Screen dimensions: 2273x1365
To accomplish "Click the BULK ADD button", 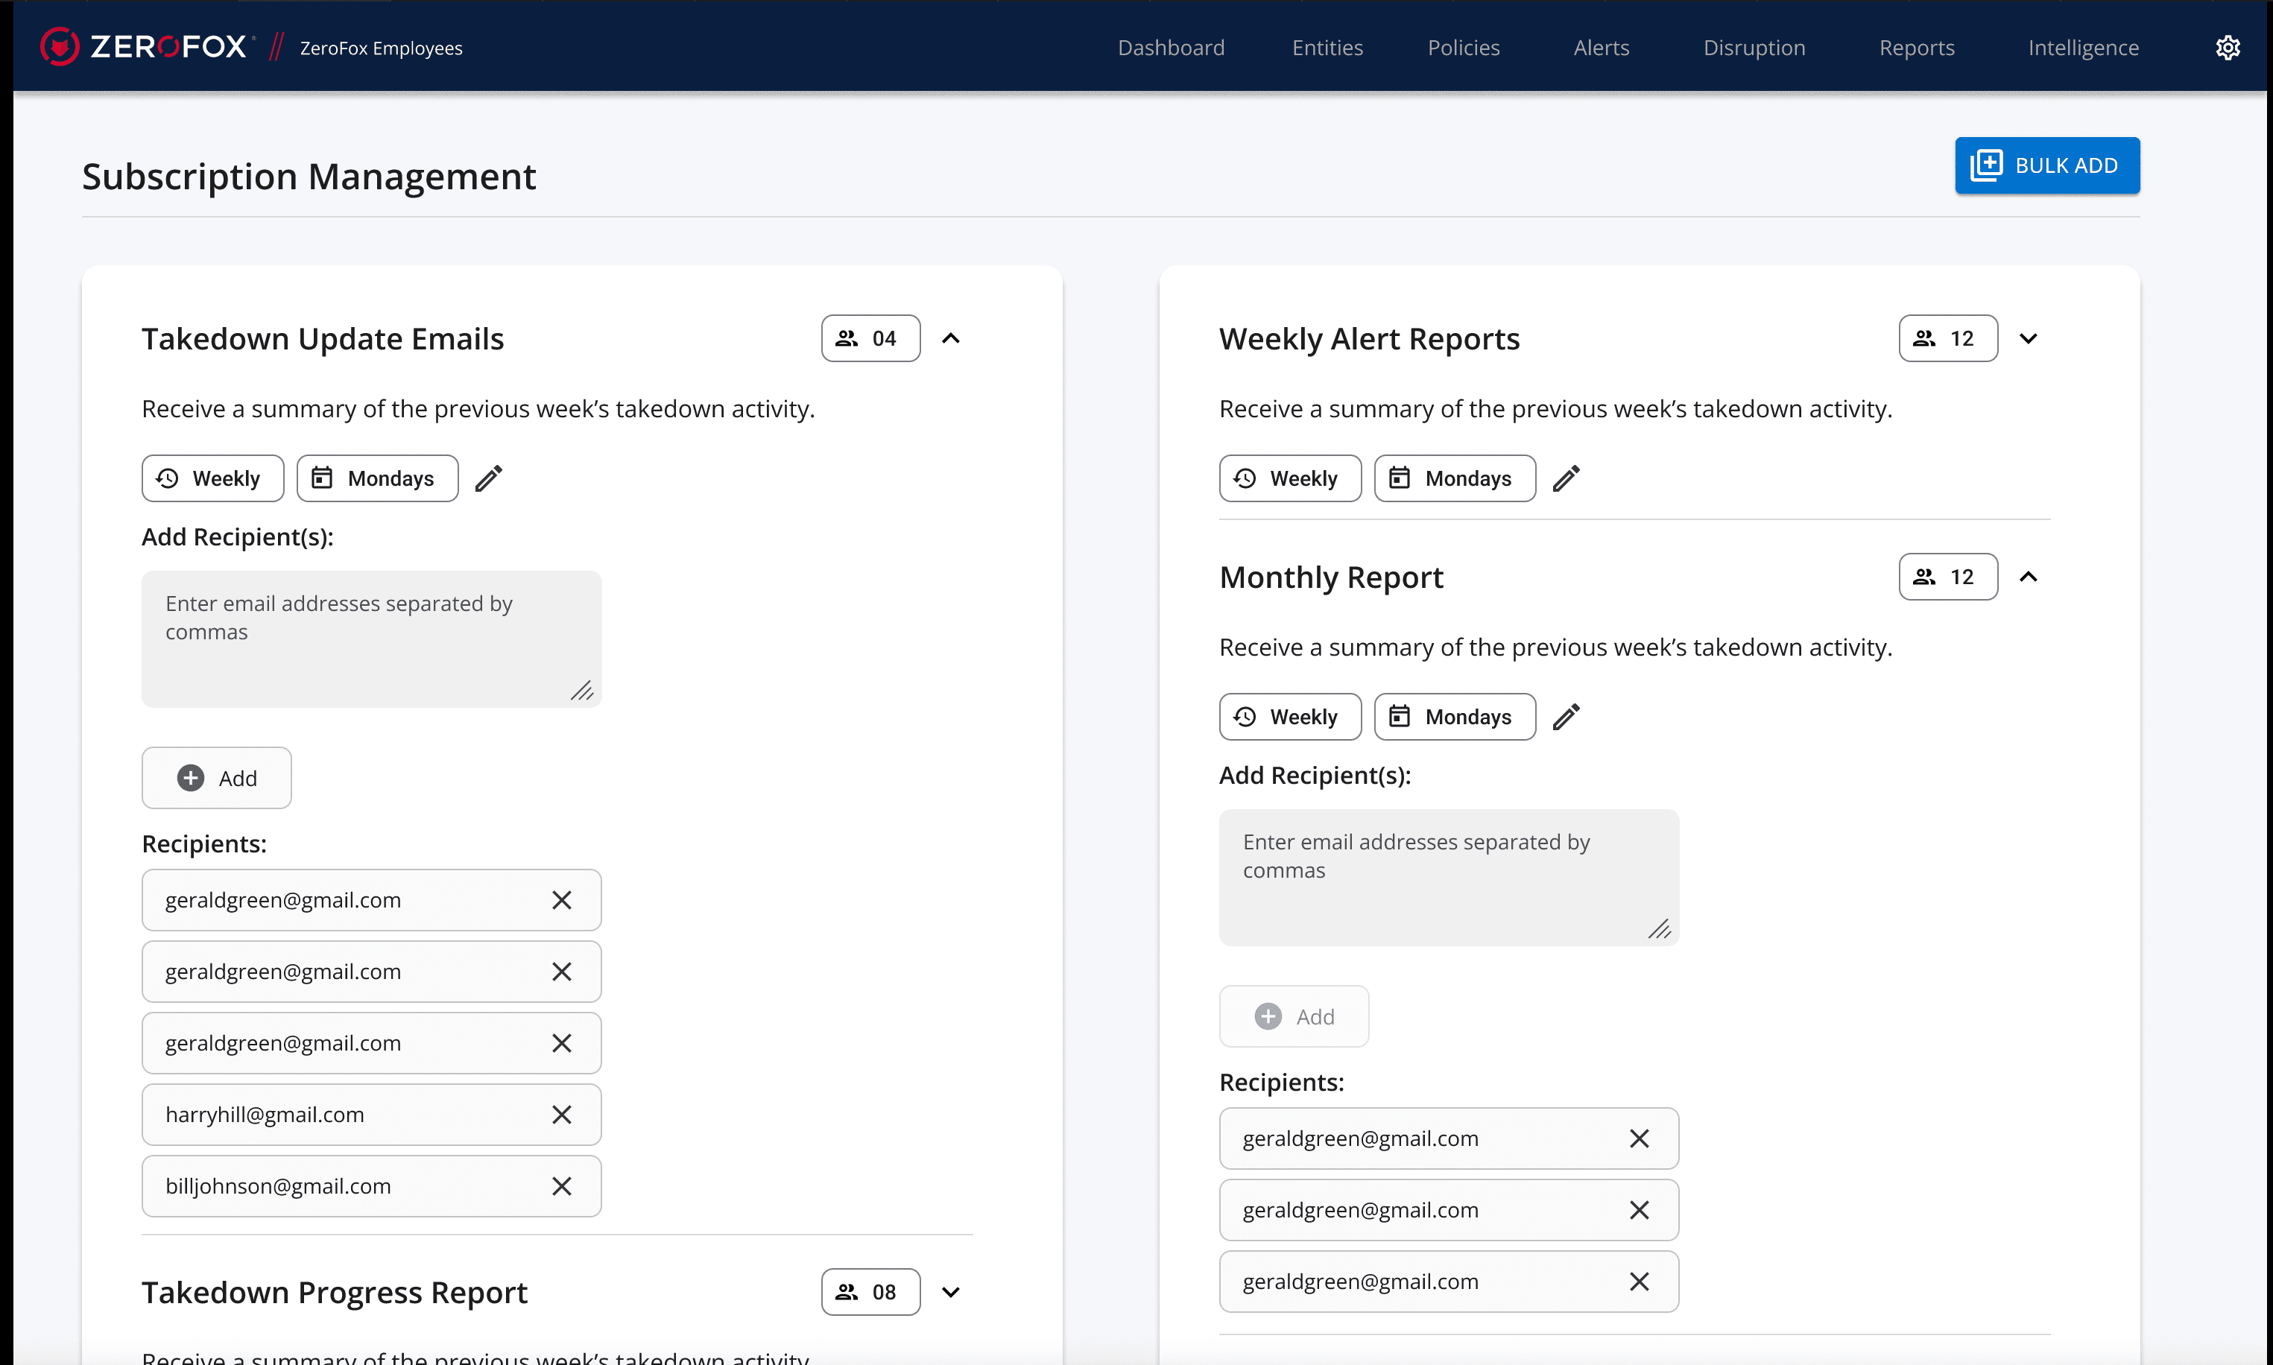I will point(2046,165).
